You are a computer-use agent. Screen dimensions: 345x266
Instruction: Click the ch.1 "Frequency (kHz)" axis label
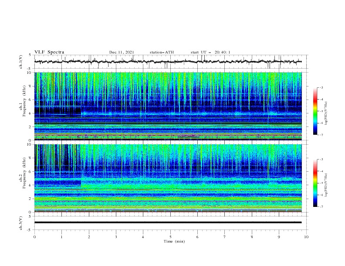coord(24,101)
